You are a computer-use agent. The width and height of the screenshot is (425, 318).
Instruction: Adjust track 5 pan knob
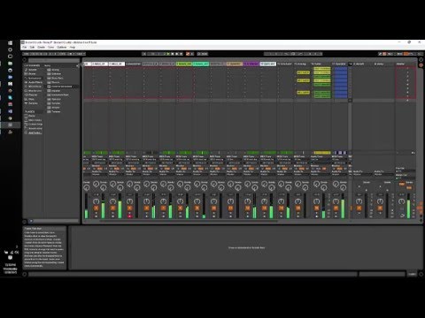(147, 201)
